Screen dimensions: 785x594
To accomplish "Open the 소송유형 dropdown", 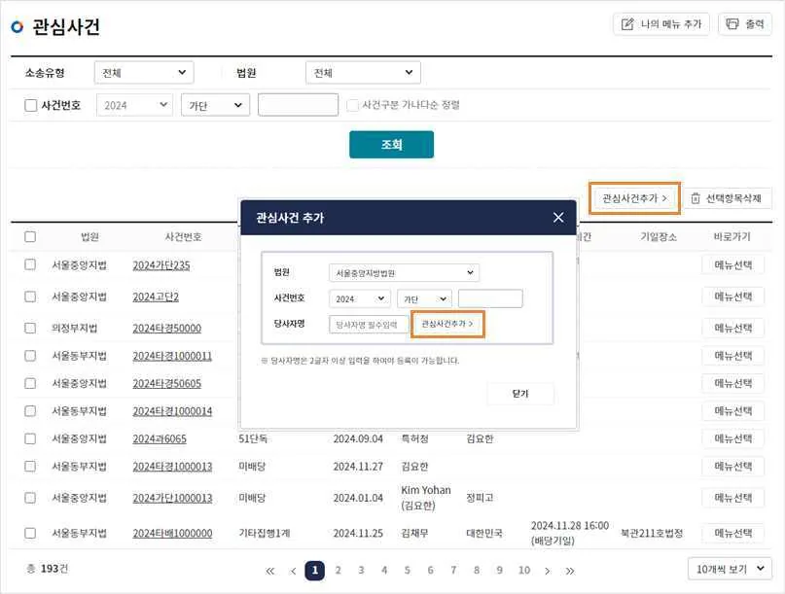I will tap(144, 73).
